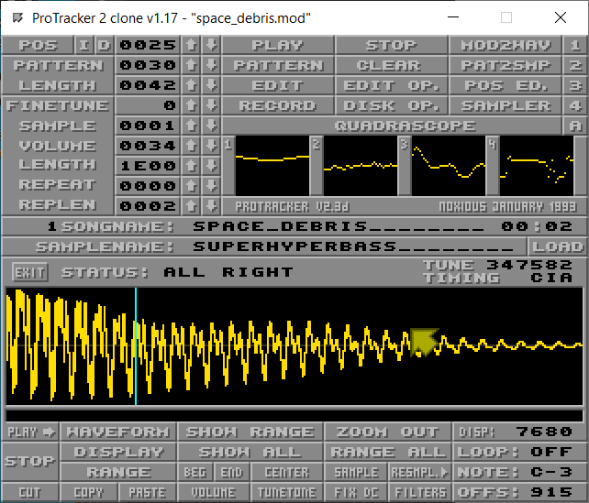Start RECORD mode
This screenshot has width=589, height=503.
278,105
